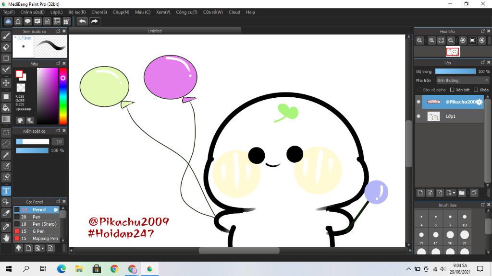
Task: Hide the @Pikachu2009 layer
Action: coord(418,102)
